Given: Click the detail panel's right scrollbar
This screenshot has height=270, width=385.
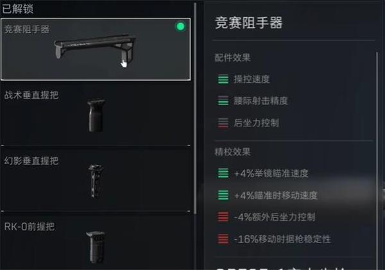Looking at the screenshot, I should pos(377,160).
